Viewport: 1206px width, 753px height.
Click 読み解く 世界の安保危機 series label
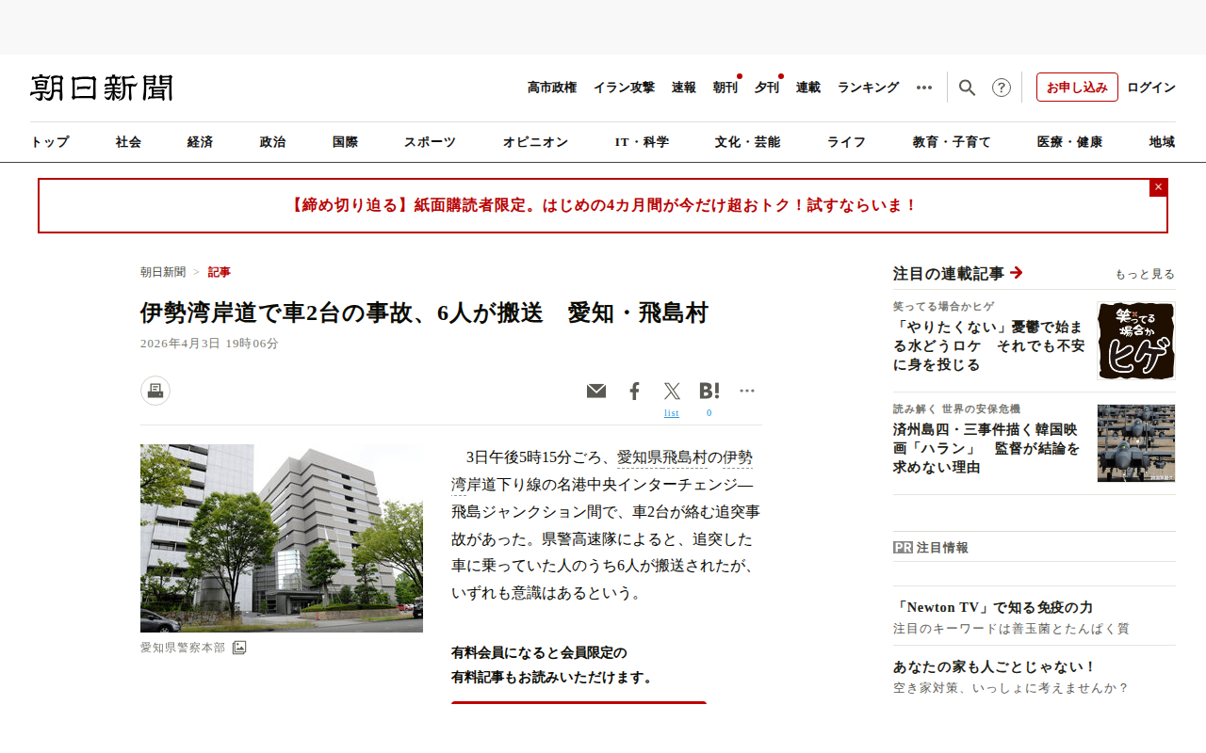click(956, 409)
